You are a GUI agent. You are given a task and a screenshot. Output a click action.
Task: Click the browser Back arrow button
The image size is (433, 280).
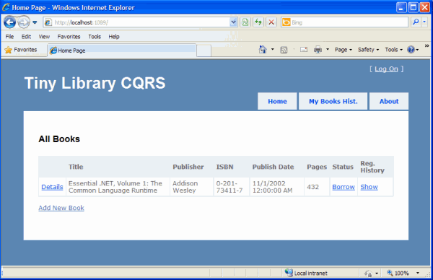(x=9, y=22)
